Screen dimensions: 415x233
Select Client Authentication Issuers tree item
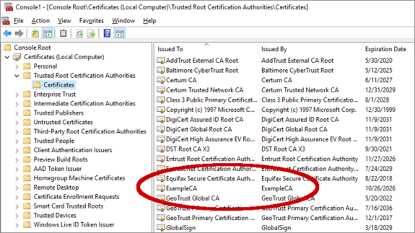(73, 150)
